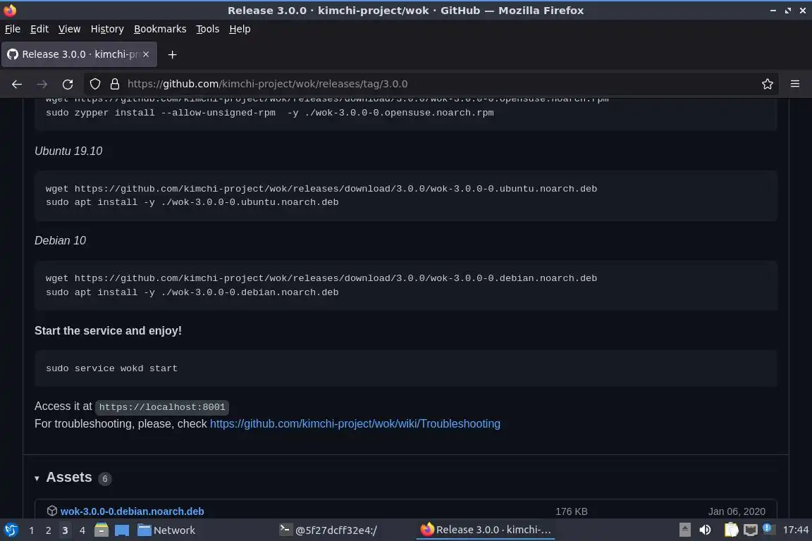Click the package icon beside debian asset
Screen dimensions: 812x541
51,511
